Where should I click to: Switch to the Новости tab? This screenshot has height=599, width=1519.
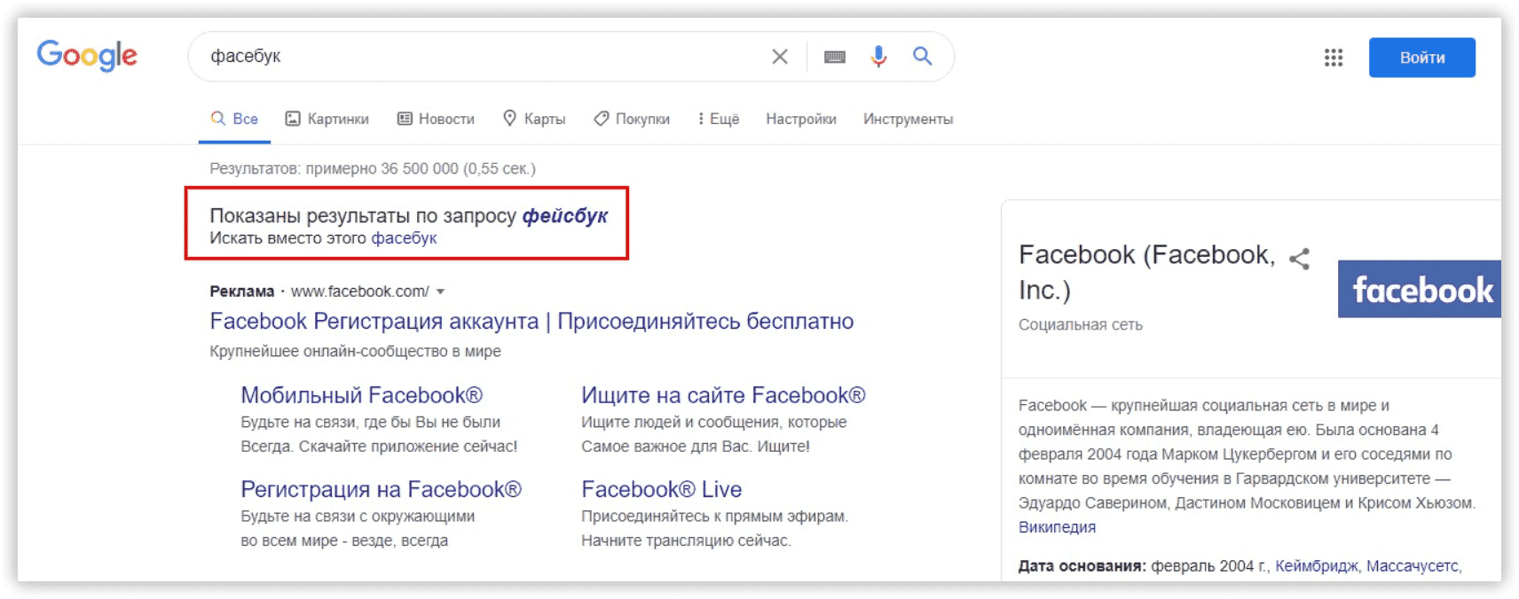pos(436,119)
